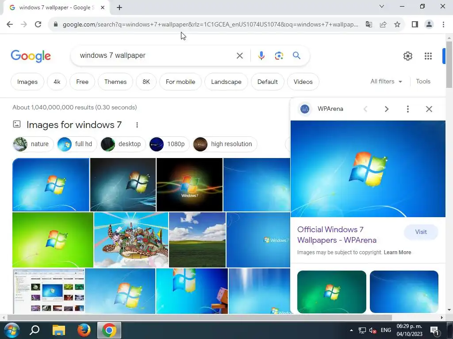Expand the All filters dropdown
453x339 pixels.
click(x=386, y=82)
